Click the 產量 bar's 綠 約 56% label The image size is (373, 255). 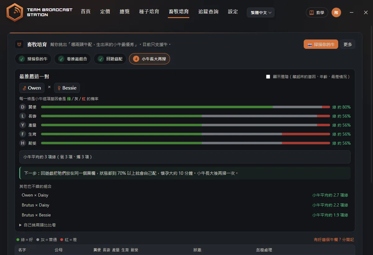click(341, 125)
